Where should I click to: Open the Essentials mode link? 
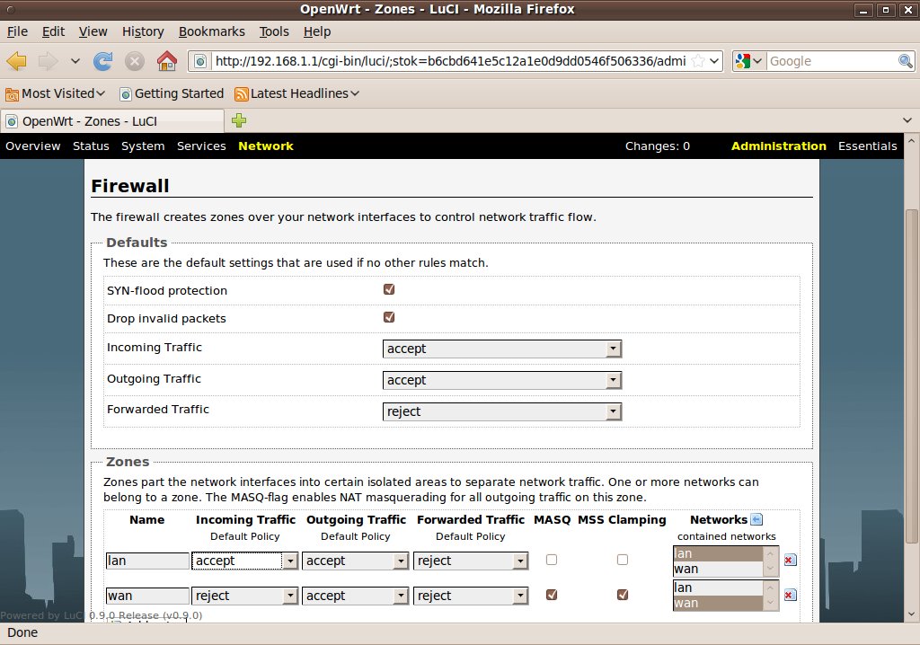pos(867,146)
